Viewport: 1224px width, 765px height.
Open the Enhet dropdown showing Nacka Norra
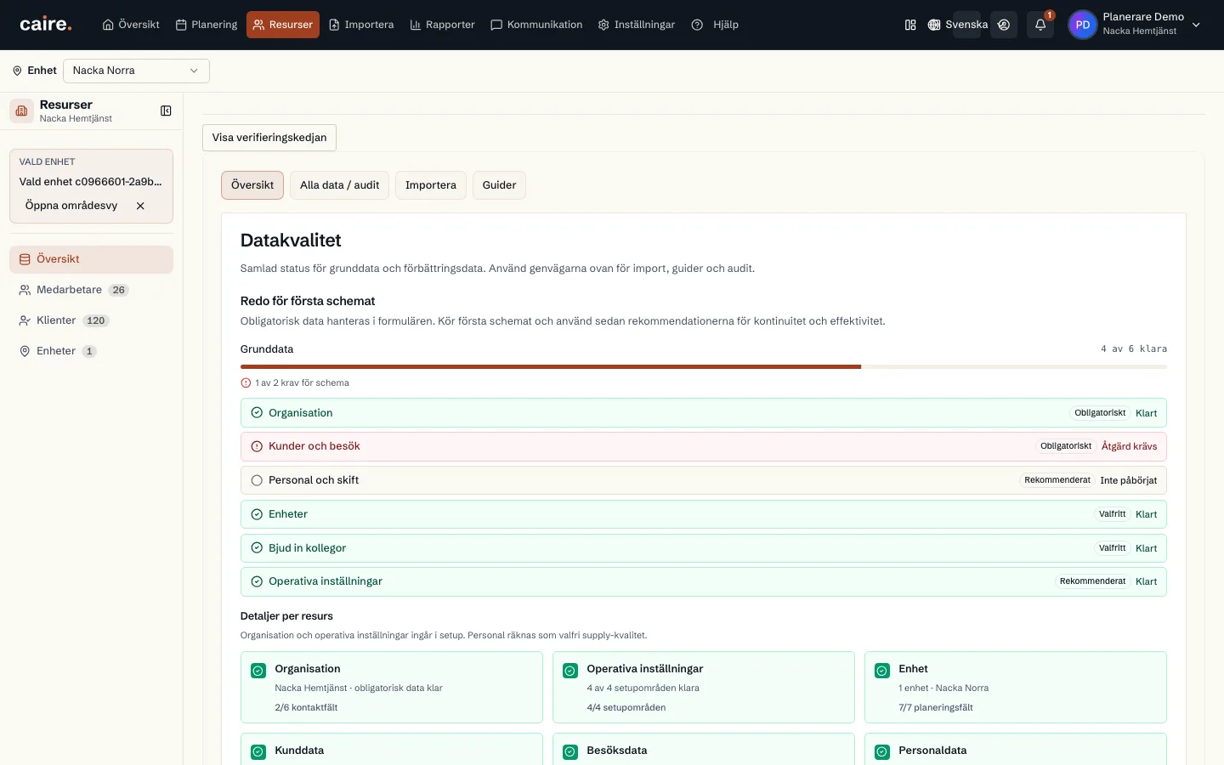pyautogui.click(x=136, y=71)
